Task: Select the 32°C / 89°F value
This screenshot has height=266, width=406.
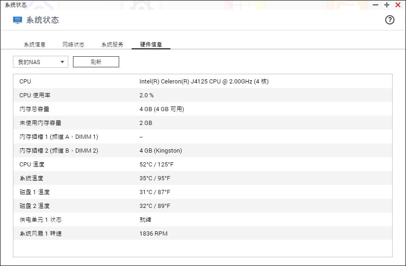Action: click(x=155, y=206)
